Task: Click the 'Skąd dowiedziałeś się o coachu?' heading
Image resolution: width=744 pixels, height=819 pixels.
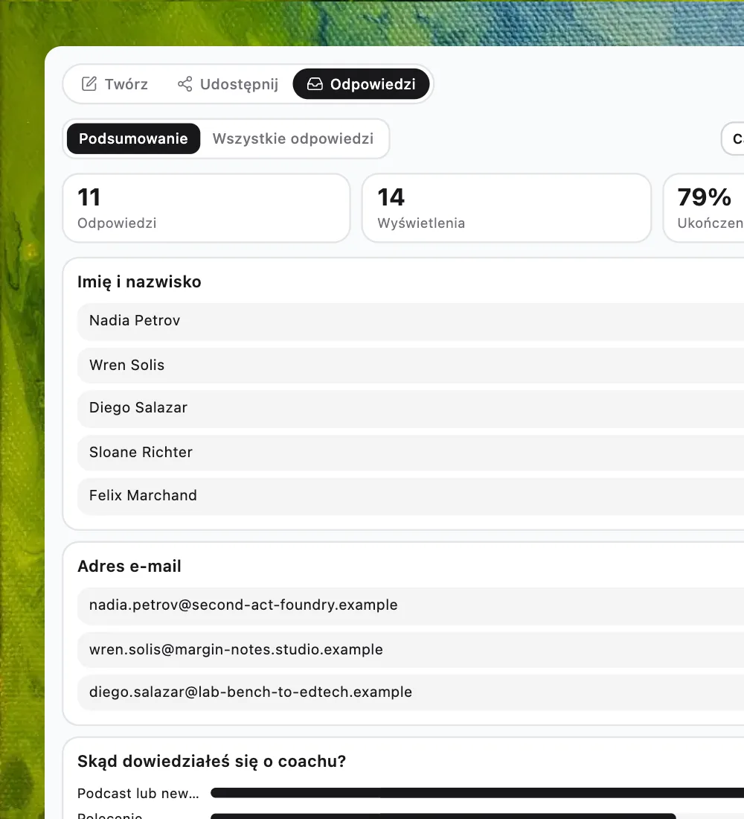Action: click(x=211, y=762)
